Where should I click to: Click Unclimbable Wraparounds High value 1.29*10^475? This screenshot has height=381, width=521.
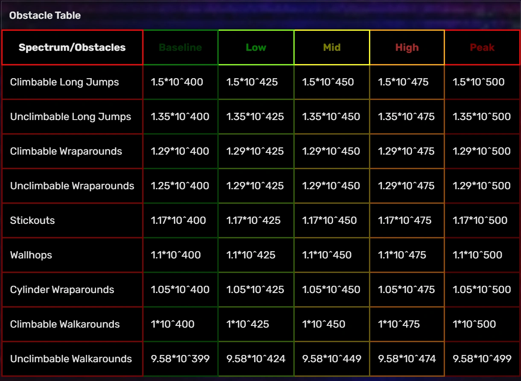[406, 186]
